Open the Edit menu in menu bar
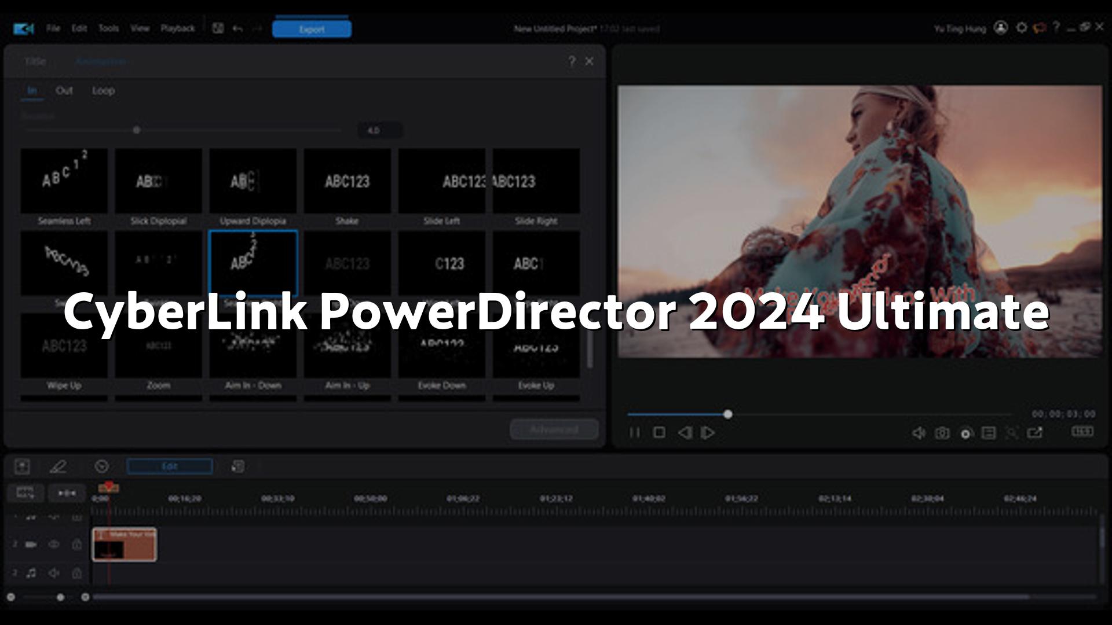The width and height of the screenshot is (1112, 625). pos(79,28)
